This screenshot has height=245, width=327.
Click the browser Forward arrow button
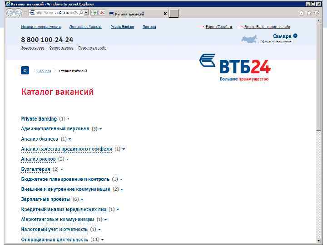(x=18, y=13)
